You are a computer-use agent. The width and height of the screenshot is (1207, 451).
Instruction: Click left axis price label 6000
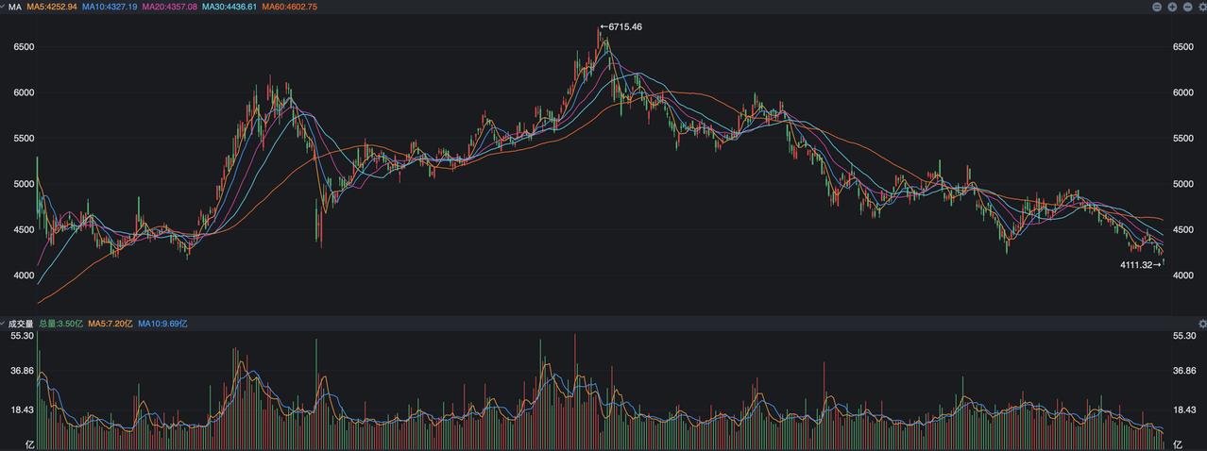tap(24, 92)
